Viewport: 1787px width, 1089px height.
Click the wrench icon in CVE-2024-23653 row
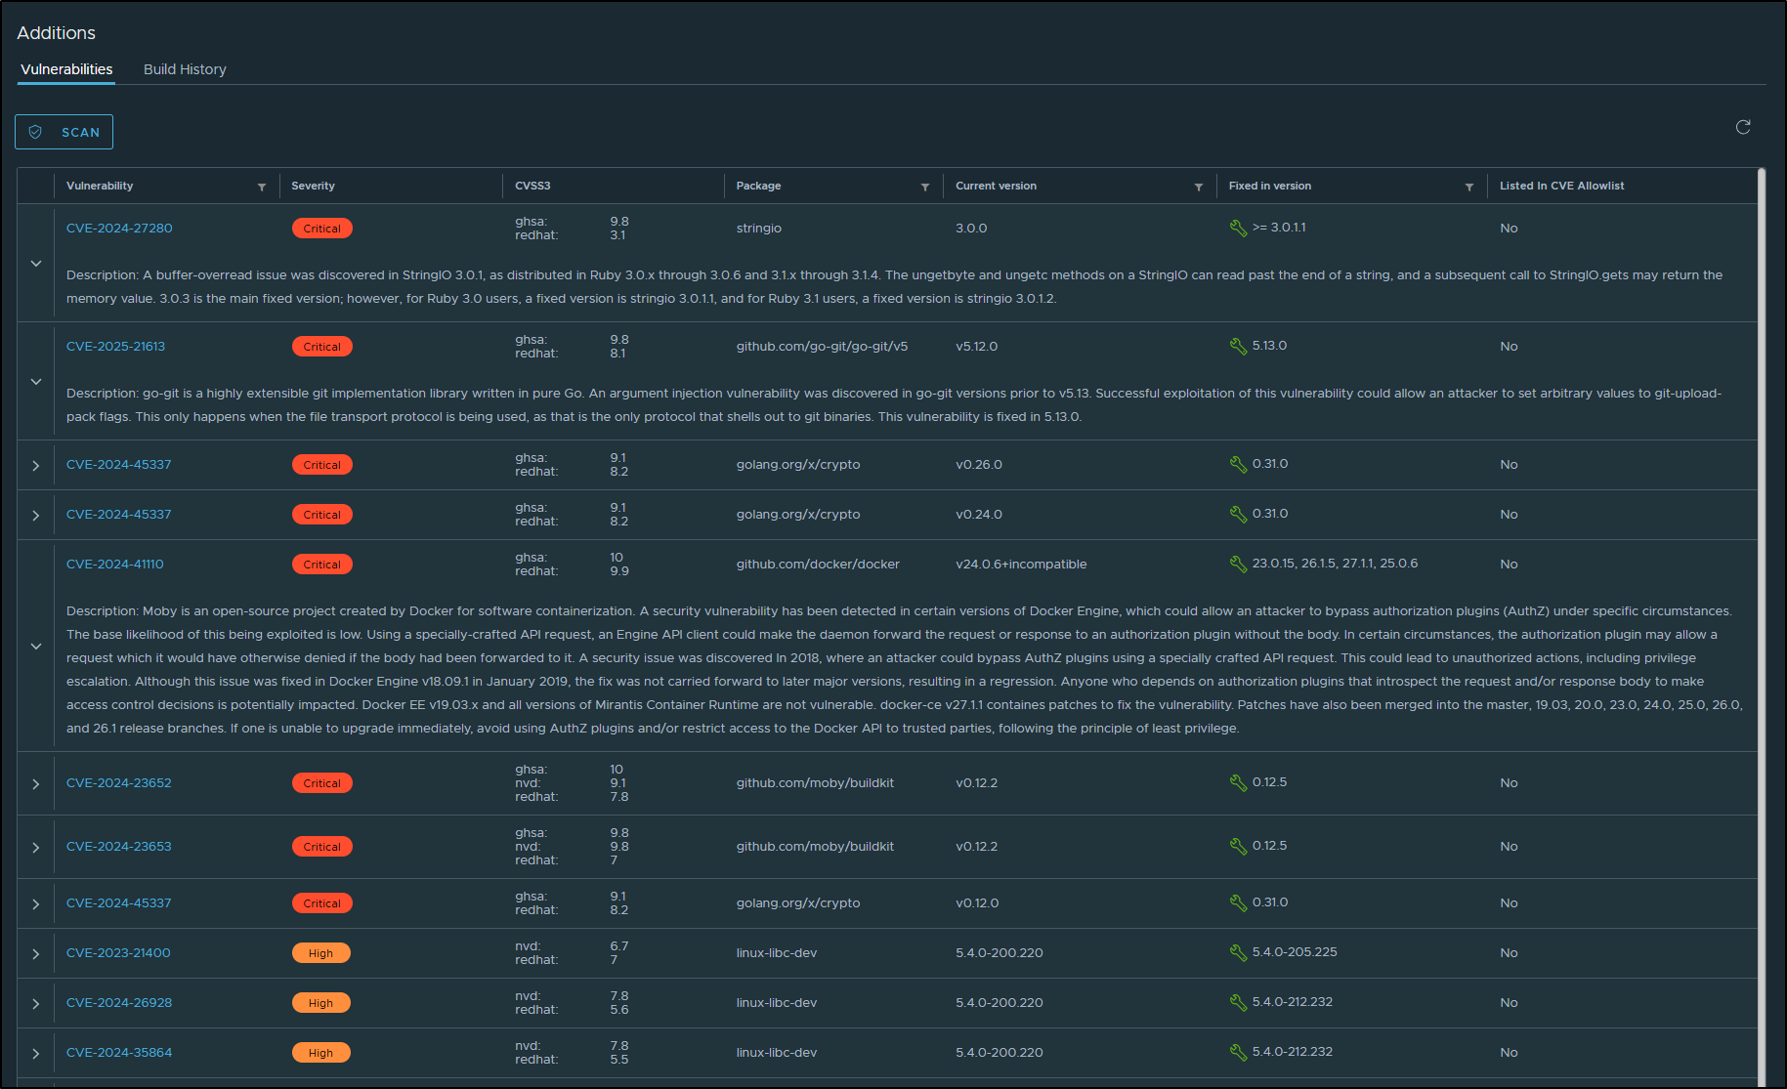pos(1238,846)
